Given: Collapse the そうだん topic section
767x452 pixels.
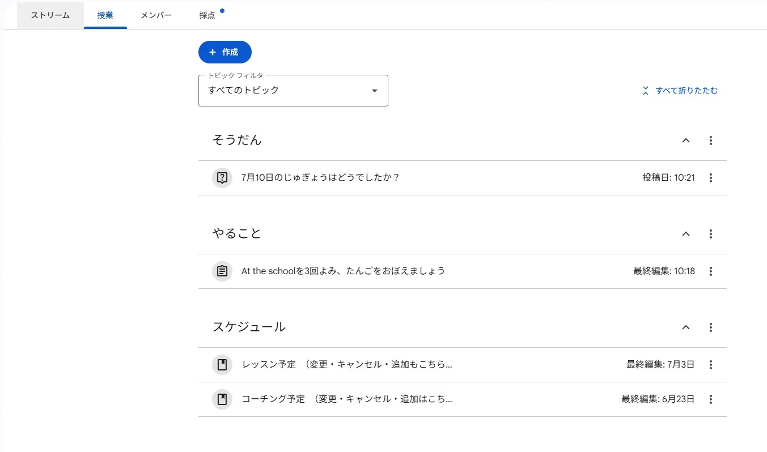Looking at the screenshot, I should click(x=686, y=140).
